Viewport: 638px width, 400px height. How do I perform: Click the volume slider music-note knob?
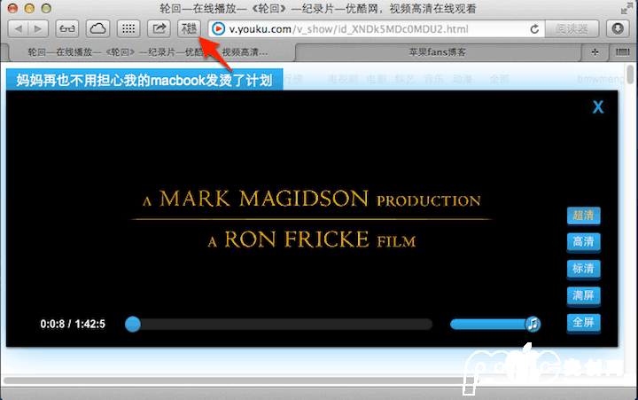pos(533,324)
